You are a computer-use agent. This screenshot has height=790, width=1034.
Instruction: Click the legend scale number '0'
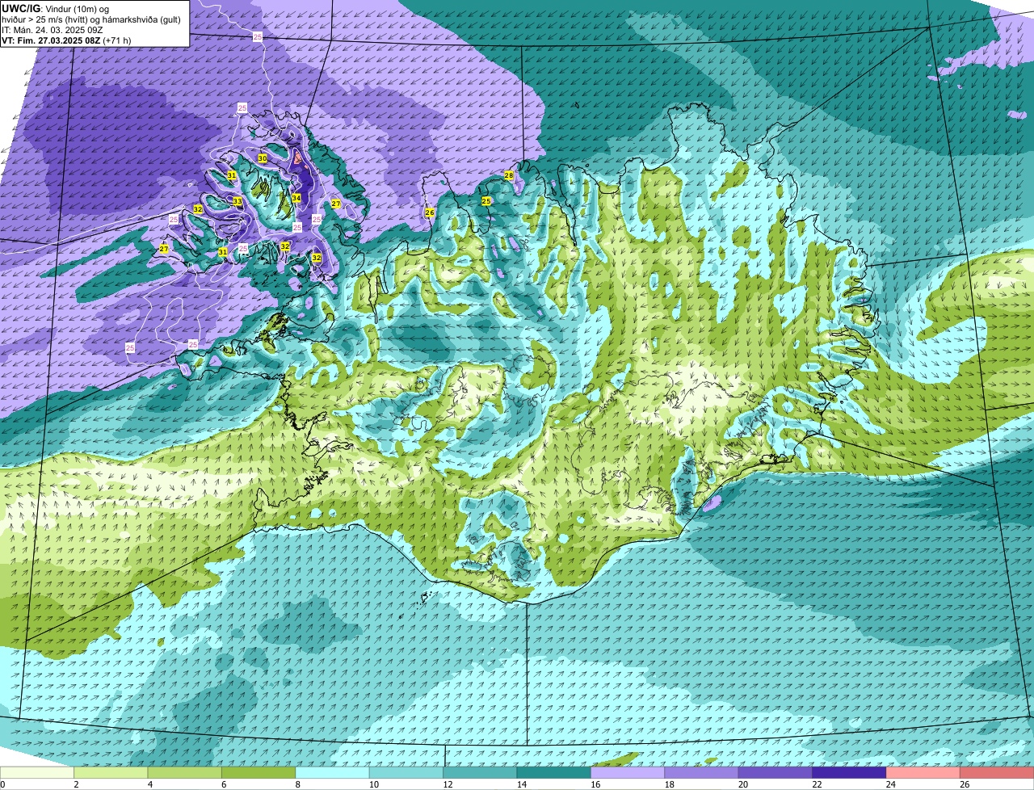(2, 784)
